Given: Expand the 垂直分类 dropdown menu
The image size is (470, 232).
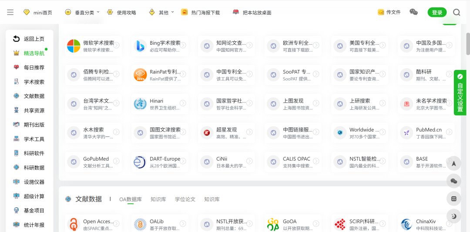Looking at the screenshot, I should (83, 13).
